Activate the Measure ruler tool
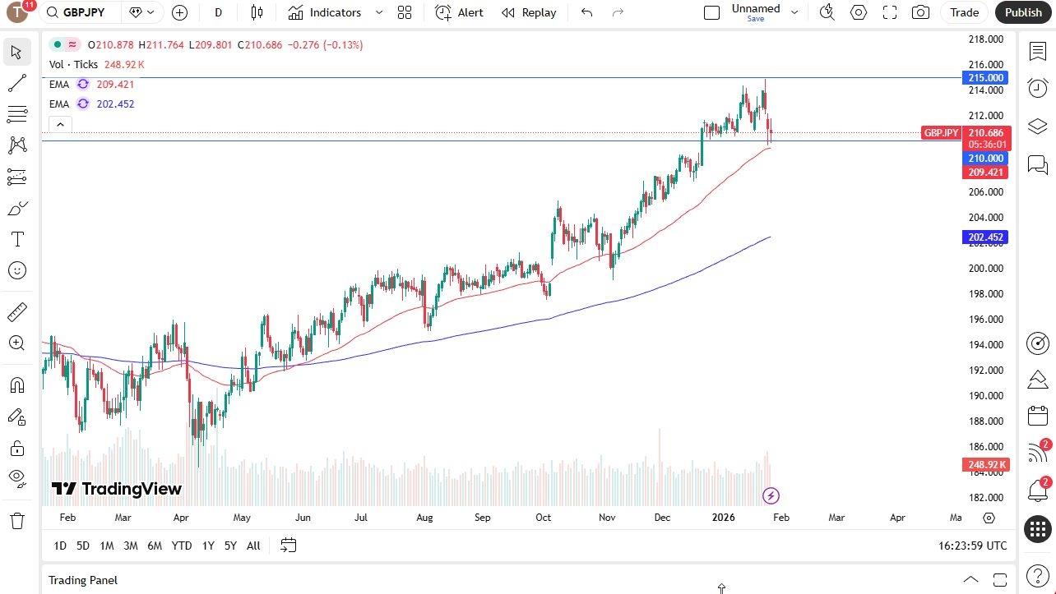Image resolution: width=1056 pixels, height=594 pixels. 16,311
